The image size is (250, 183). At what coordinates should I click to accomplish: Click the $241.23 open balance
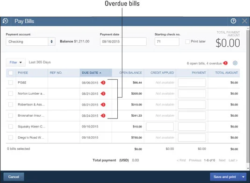coord(136,115)
